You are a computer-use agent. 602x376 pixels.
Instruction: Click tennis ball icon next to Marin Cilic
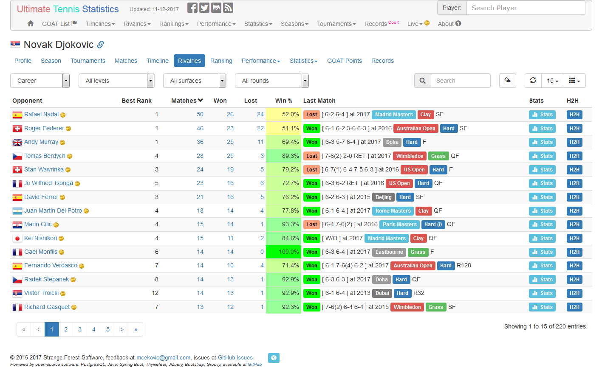pos(56,225)
